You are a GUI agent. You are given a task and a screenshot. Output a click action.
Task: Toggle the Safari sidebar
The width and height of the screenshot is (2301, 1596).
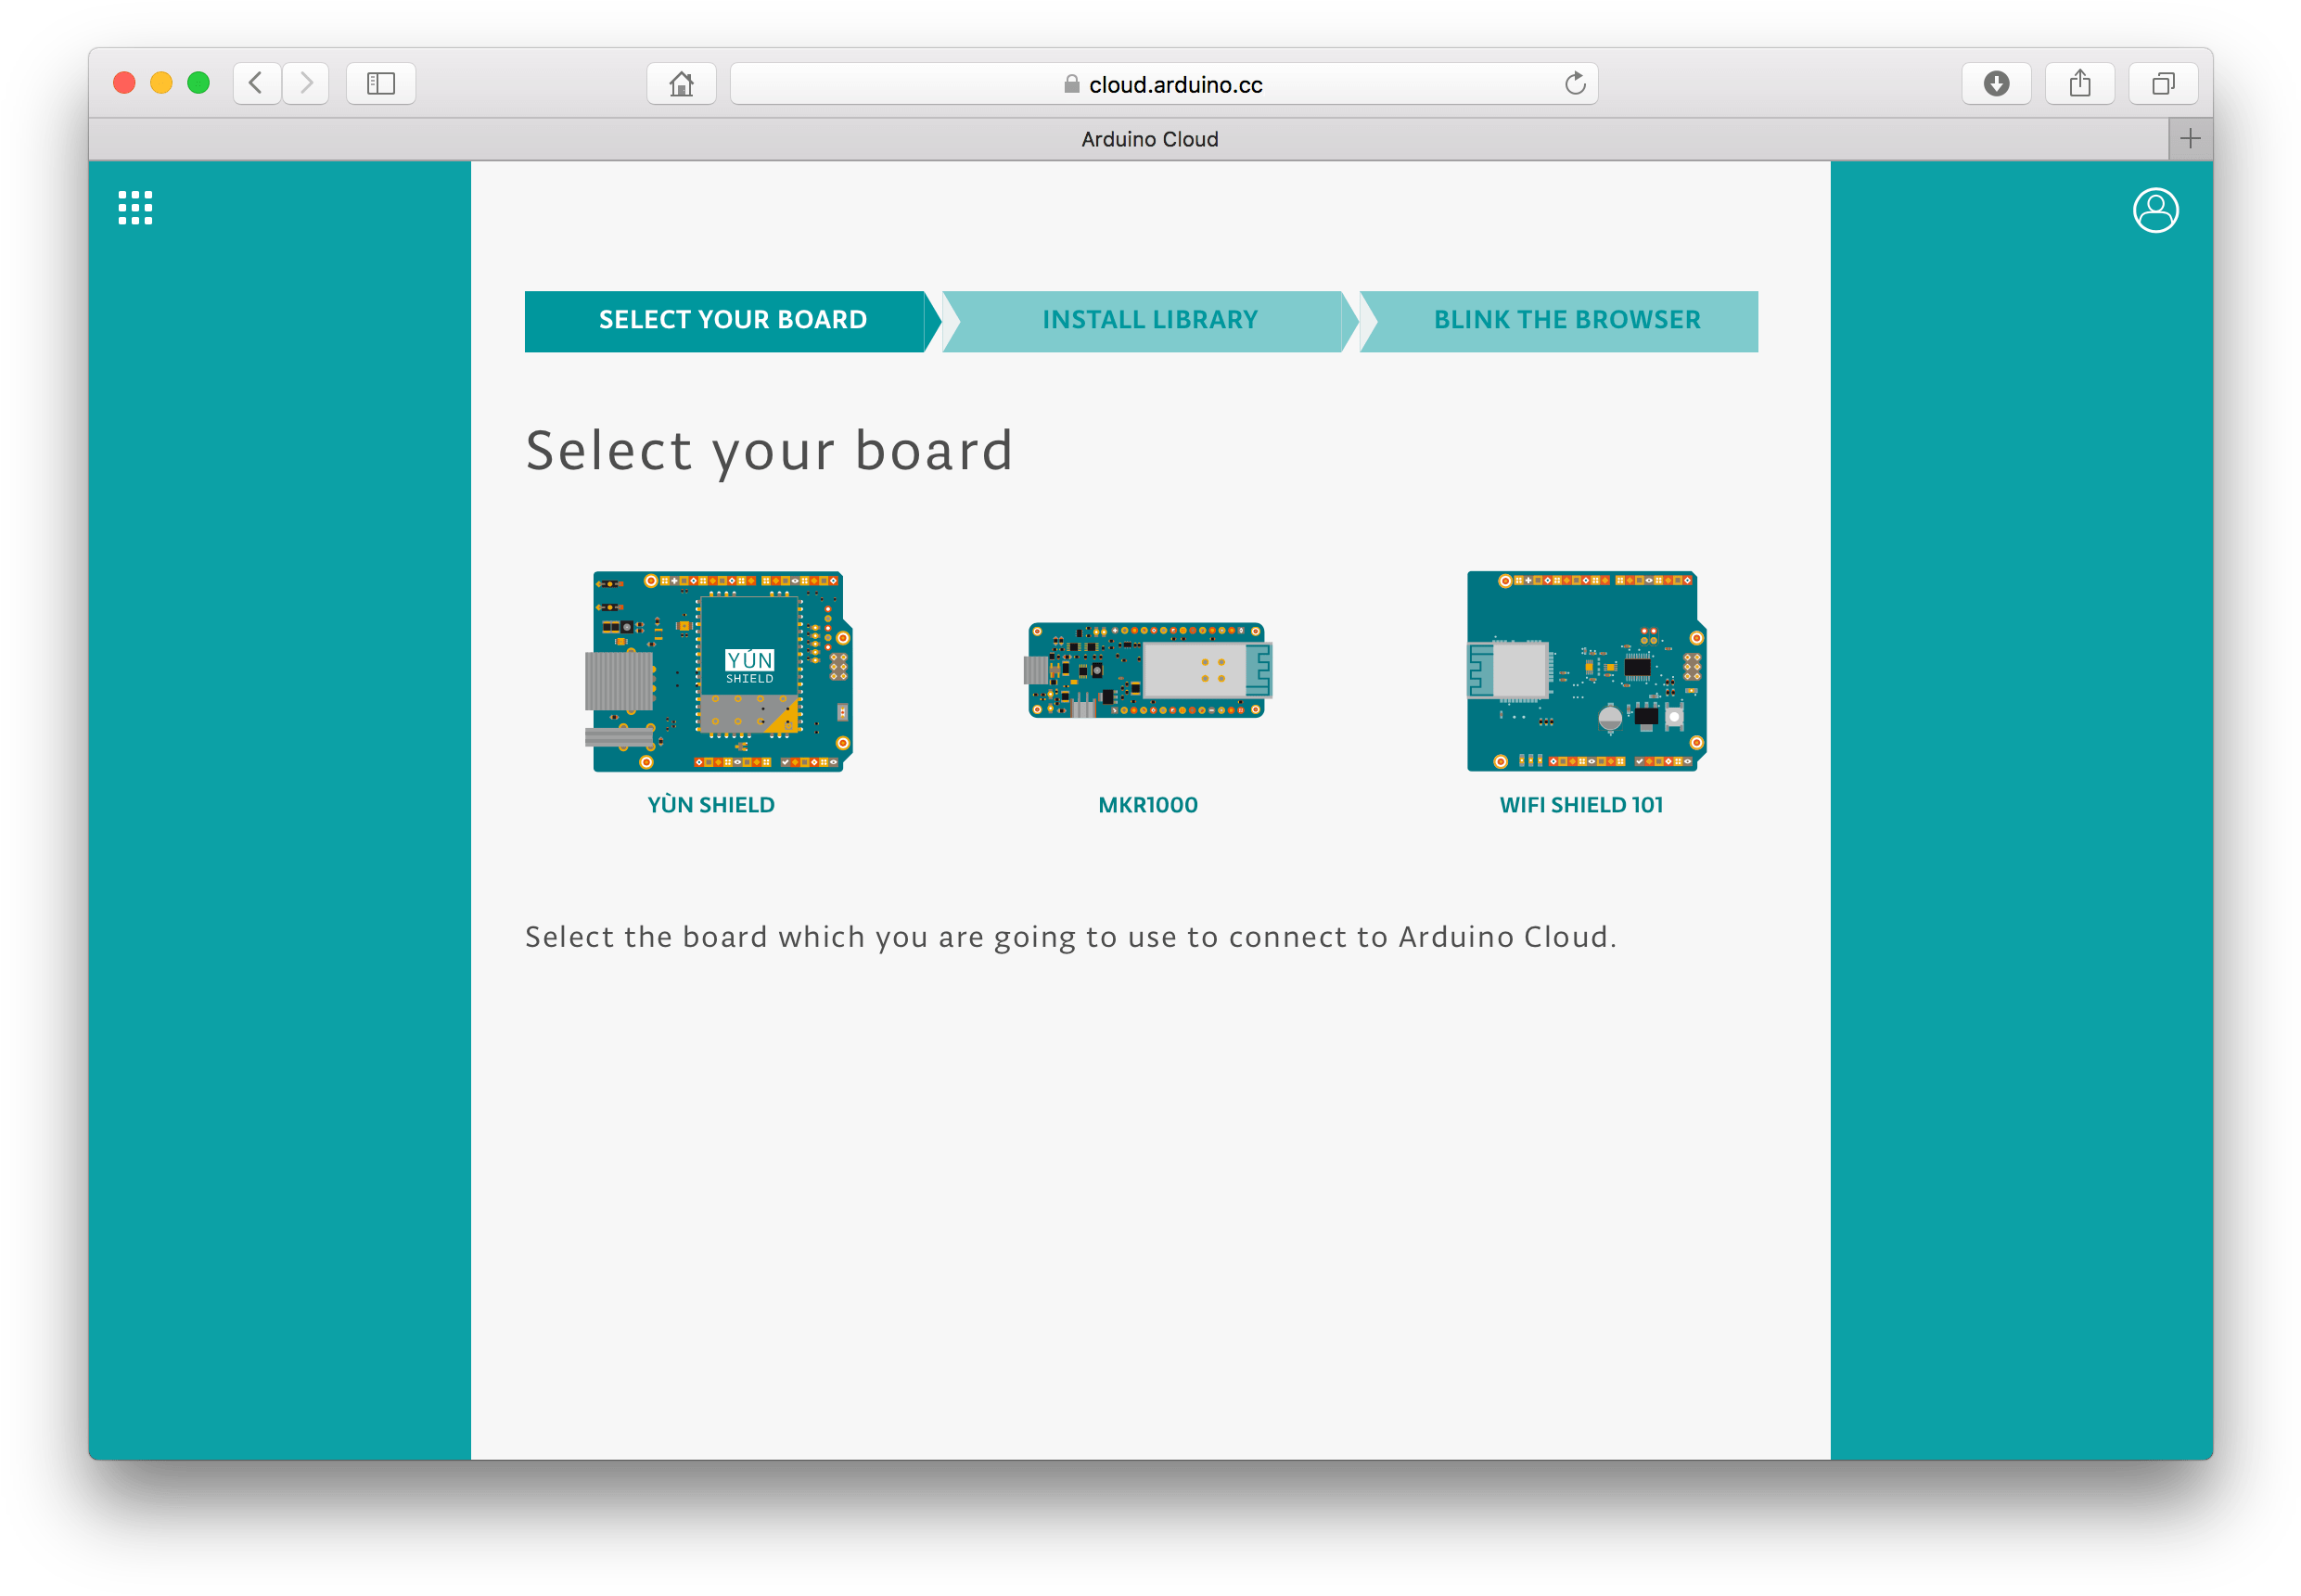(381, 83)
